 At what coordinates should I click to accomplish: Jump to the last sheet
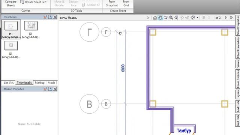pyautogui.click(x=231, y=18)
